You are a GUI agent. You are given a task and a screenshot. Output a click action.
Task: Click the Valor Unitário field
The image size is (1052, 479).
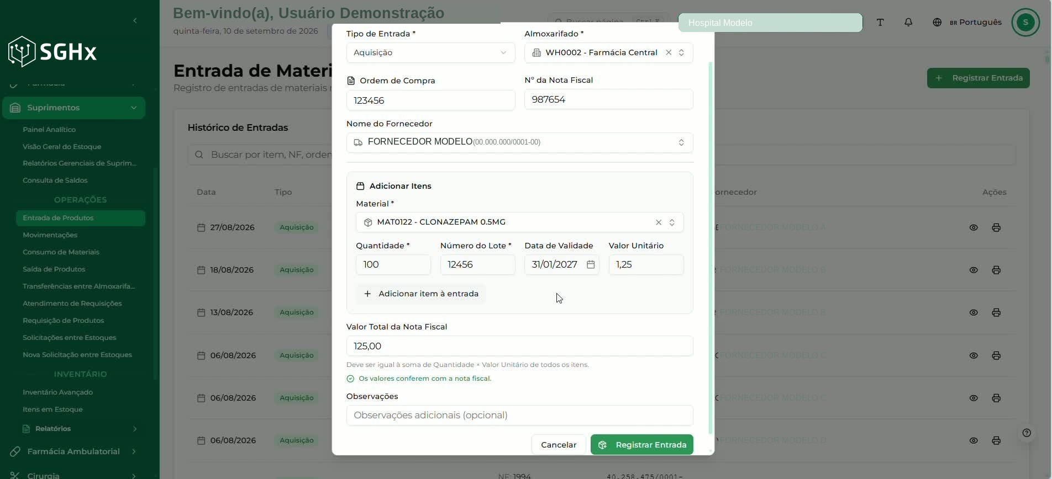pyautogui.click(x=646, y=265)
